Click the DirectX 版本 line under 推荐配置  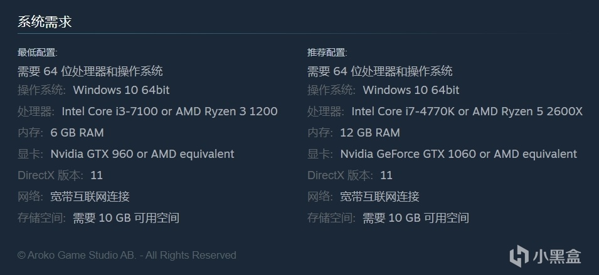[x=350, y=175]
